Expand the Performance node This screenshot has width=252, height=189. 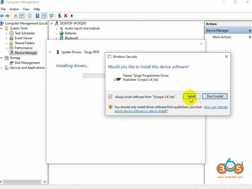click(x=6, y=48)
